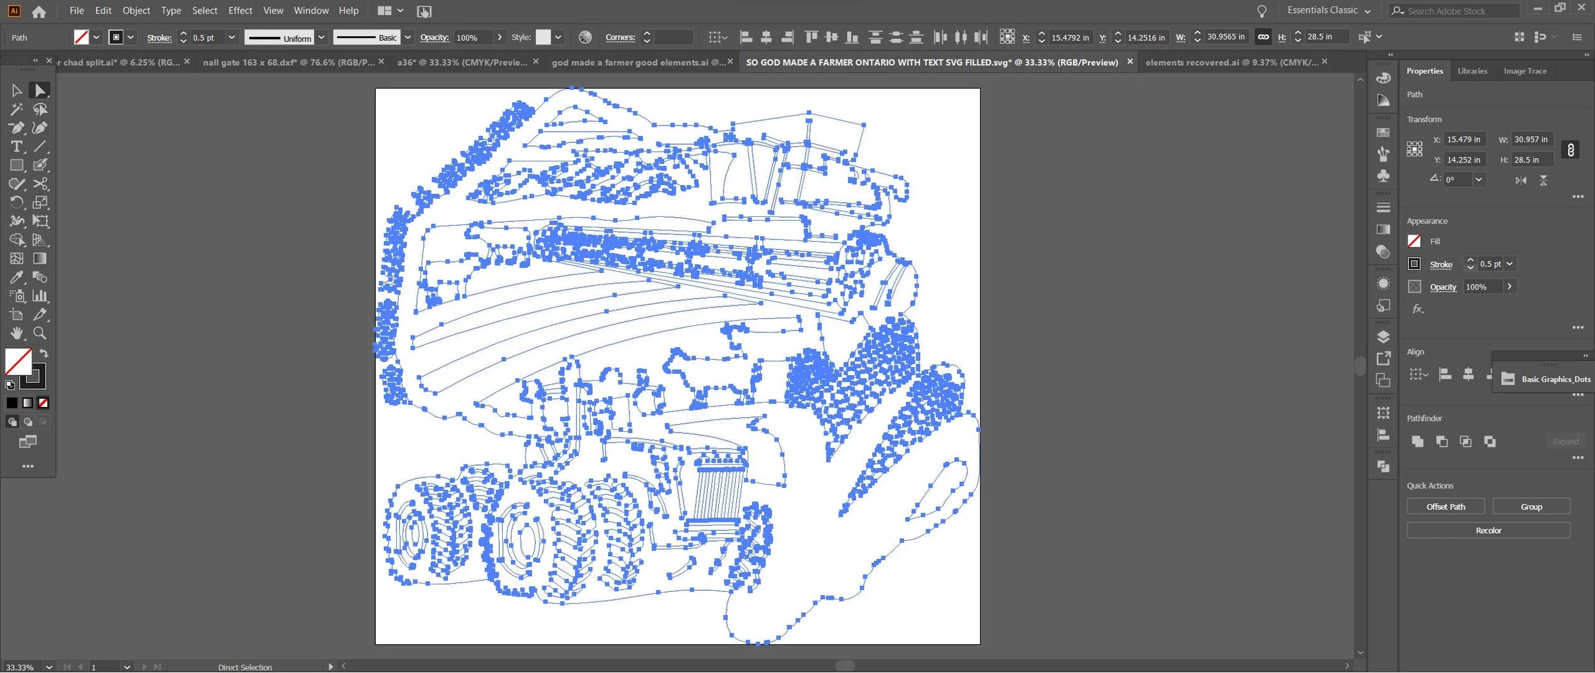This screenshot has height=673, width=1595.
Task: Click the Scissors tool
Action: pyautogui.click(x=40, y=184)
